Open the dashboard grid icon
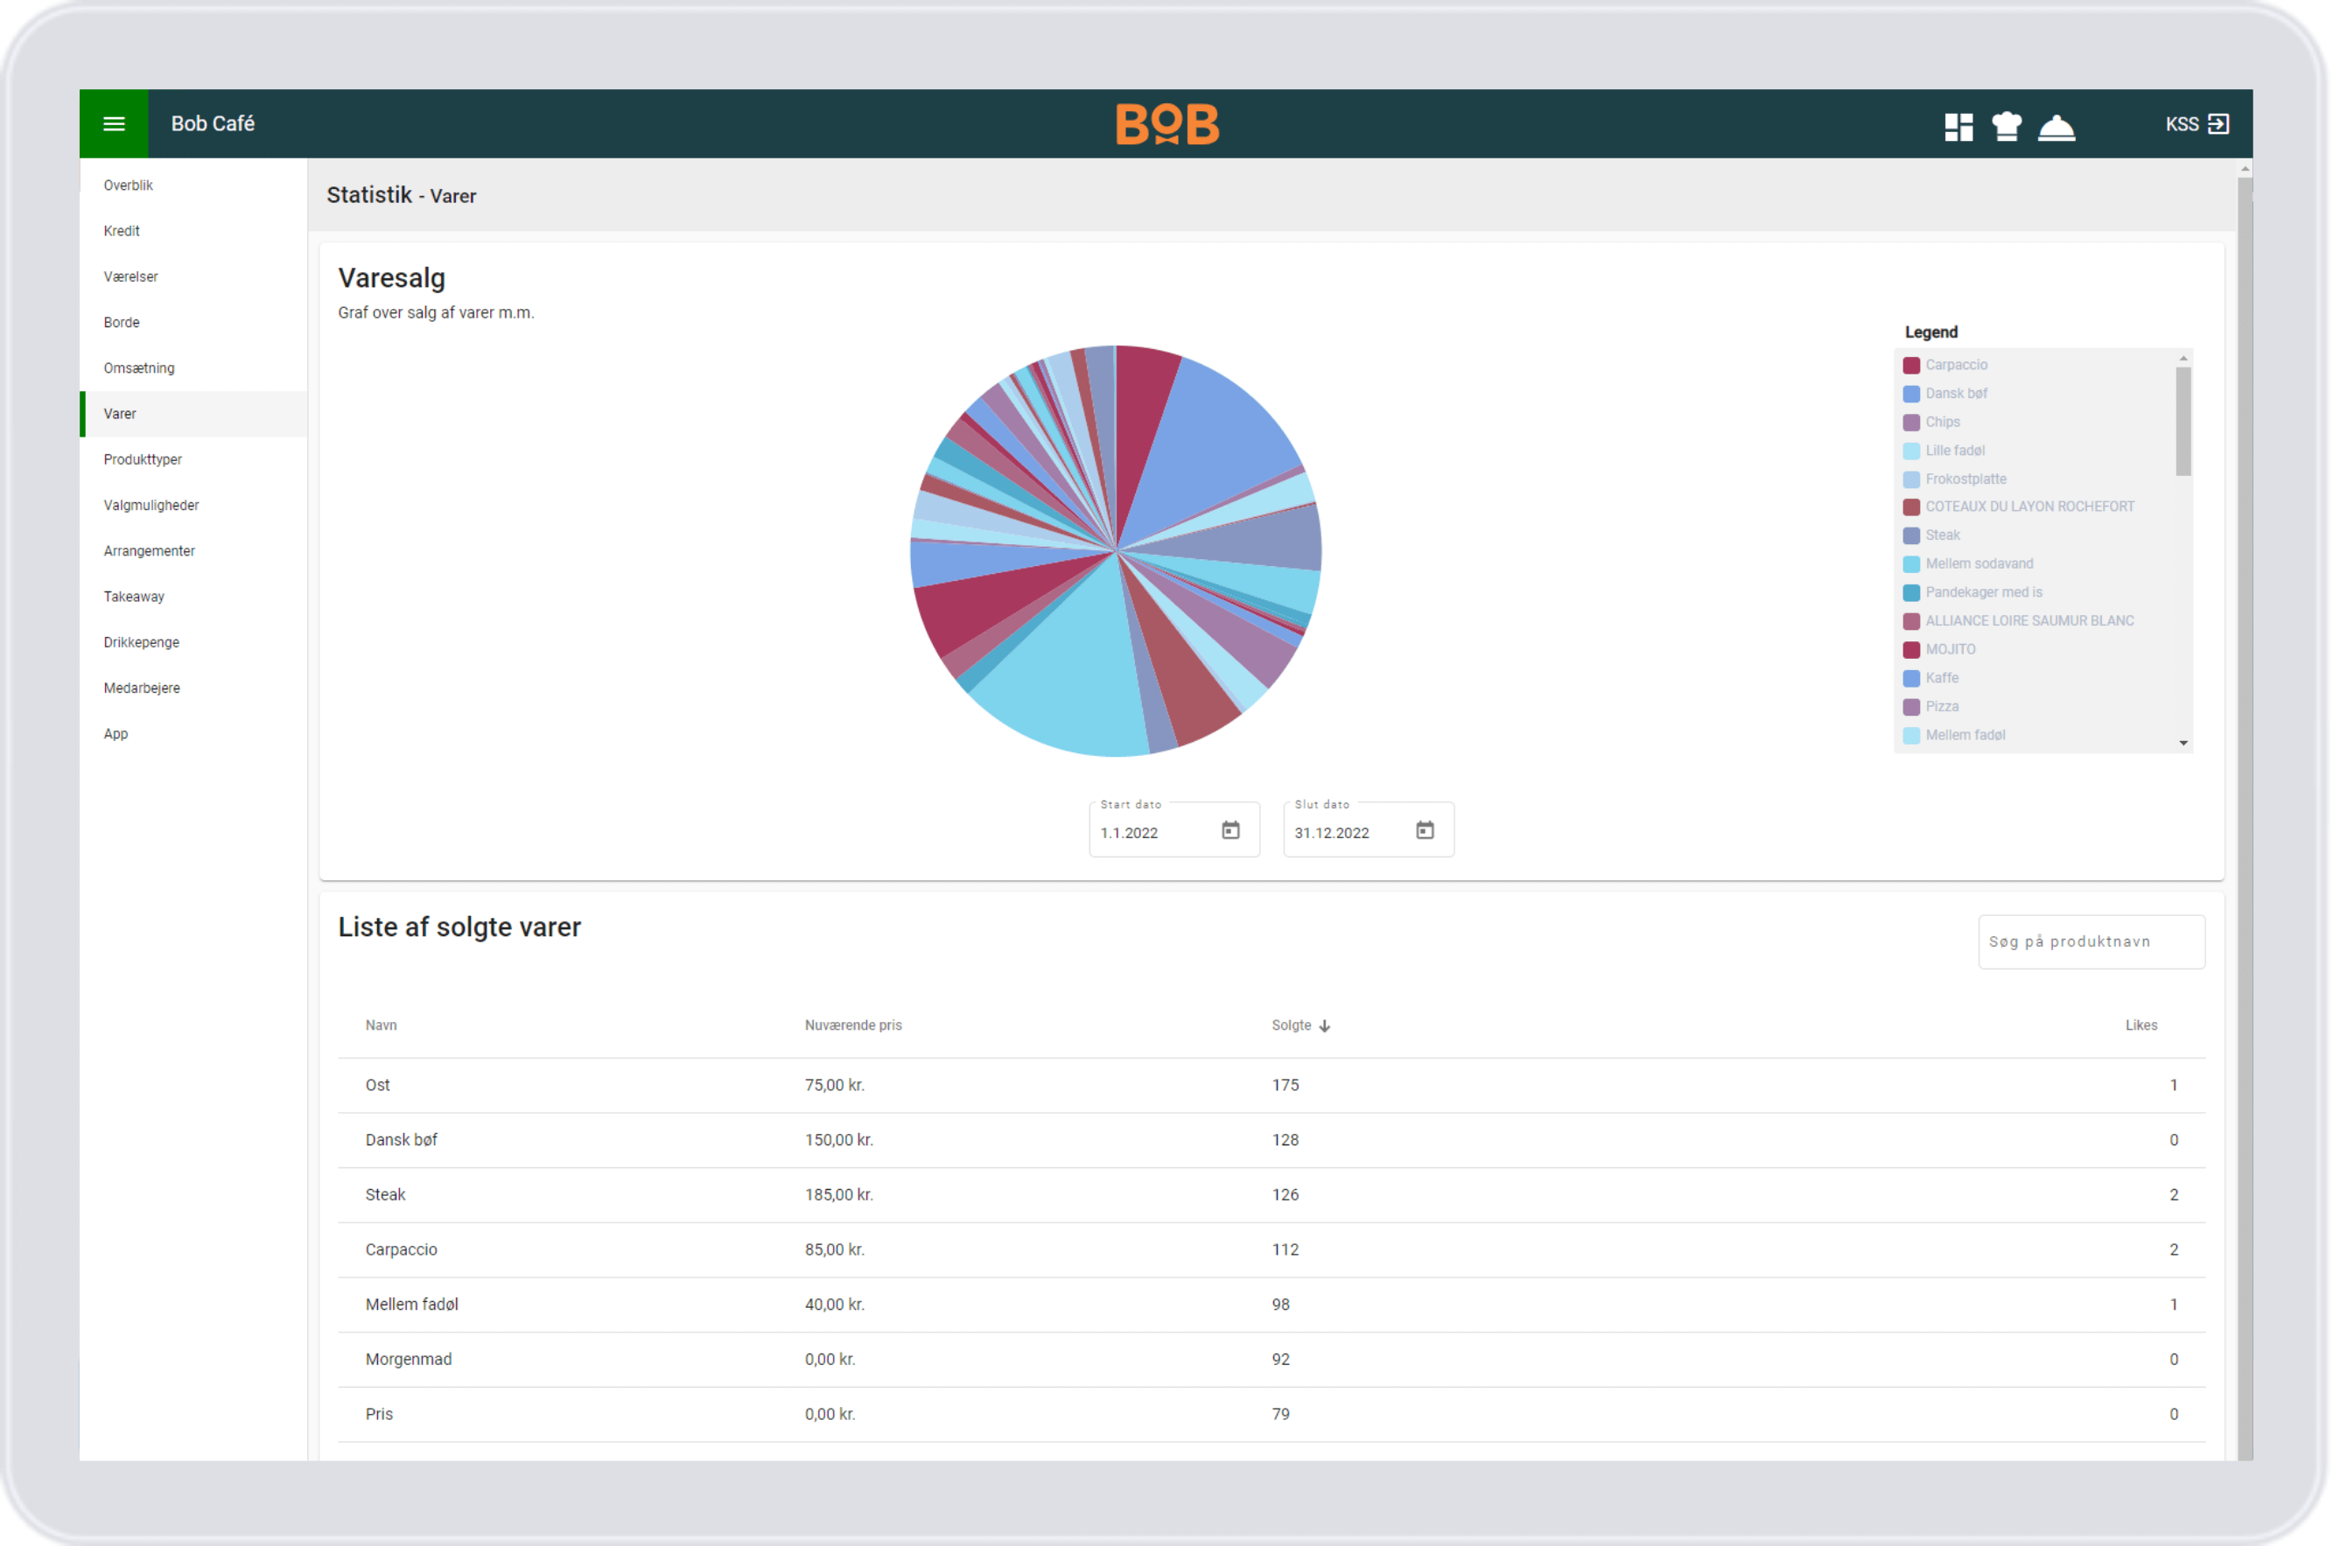2333x1546 pixels. point(1958,126)
